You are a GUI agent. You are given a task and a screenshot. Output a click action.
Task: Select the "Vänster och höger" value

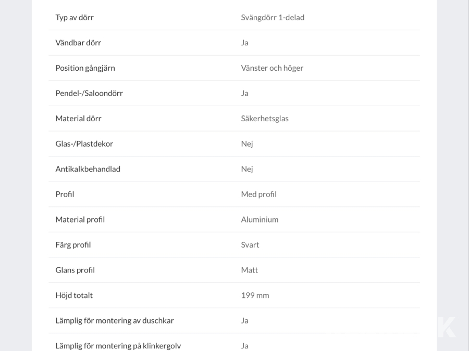click(x=272, y=68)
